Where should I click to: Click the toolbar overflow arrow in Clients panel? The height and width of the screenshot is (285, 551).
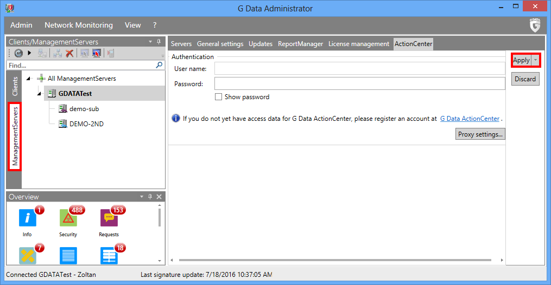163,56
